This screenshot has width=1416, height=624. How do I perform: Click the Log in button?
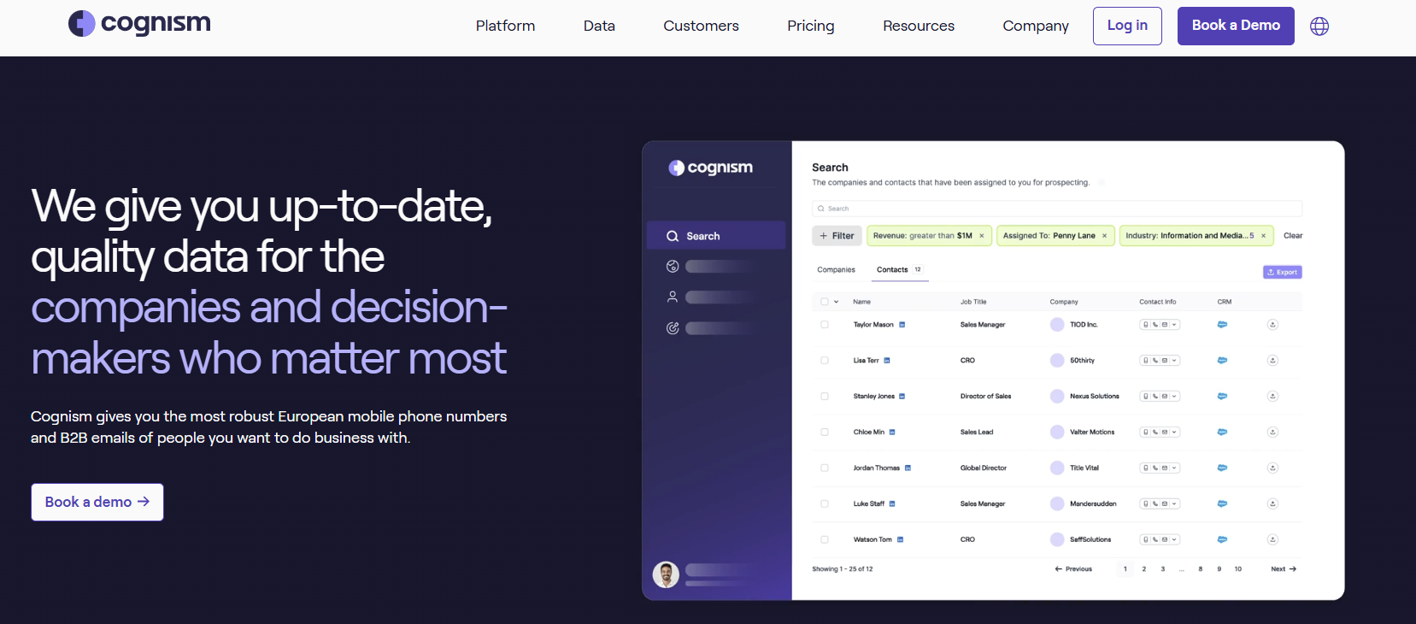(x=1127, y=26)
